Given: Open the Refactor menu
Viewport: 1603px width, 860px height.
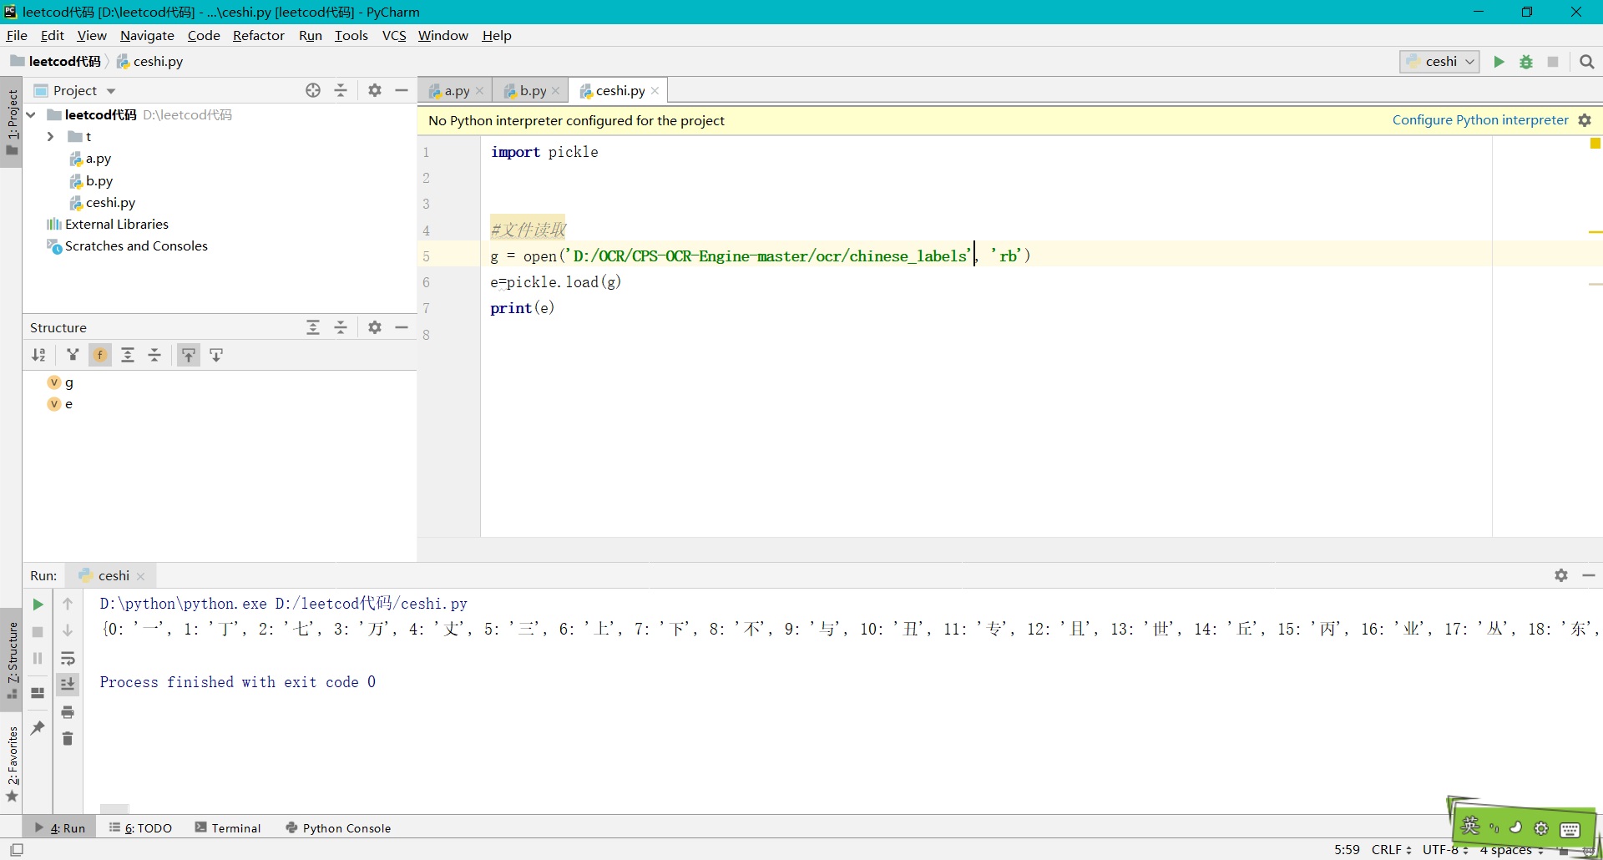Looking at the screenshot, I should [x=258, y=35].
